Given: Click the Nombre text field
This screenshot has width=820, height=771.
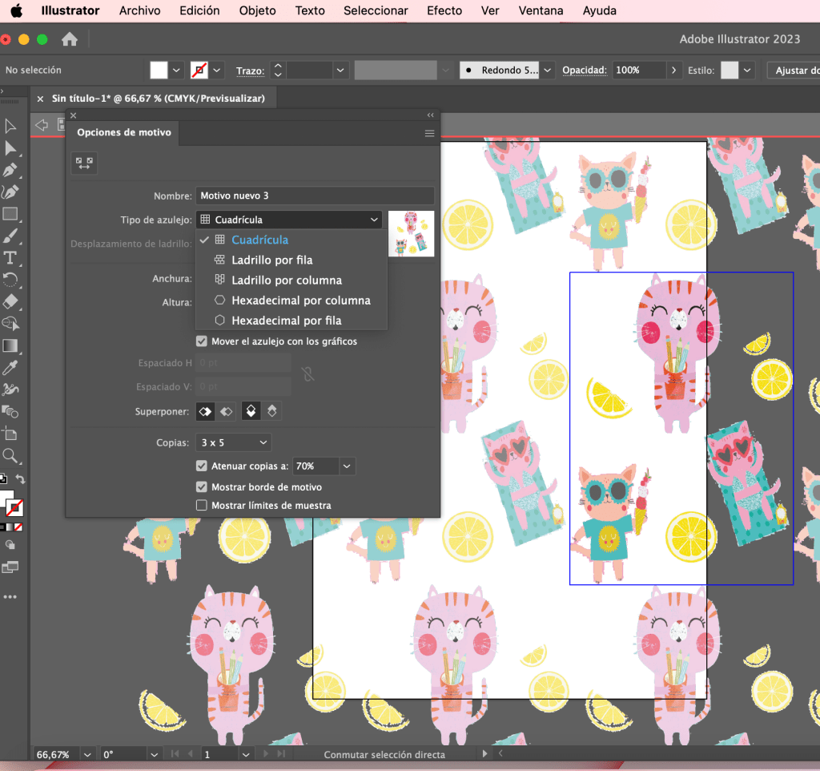Looking at the screenshot, I should point(315,196).
